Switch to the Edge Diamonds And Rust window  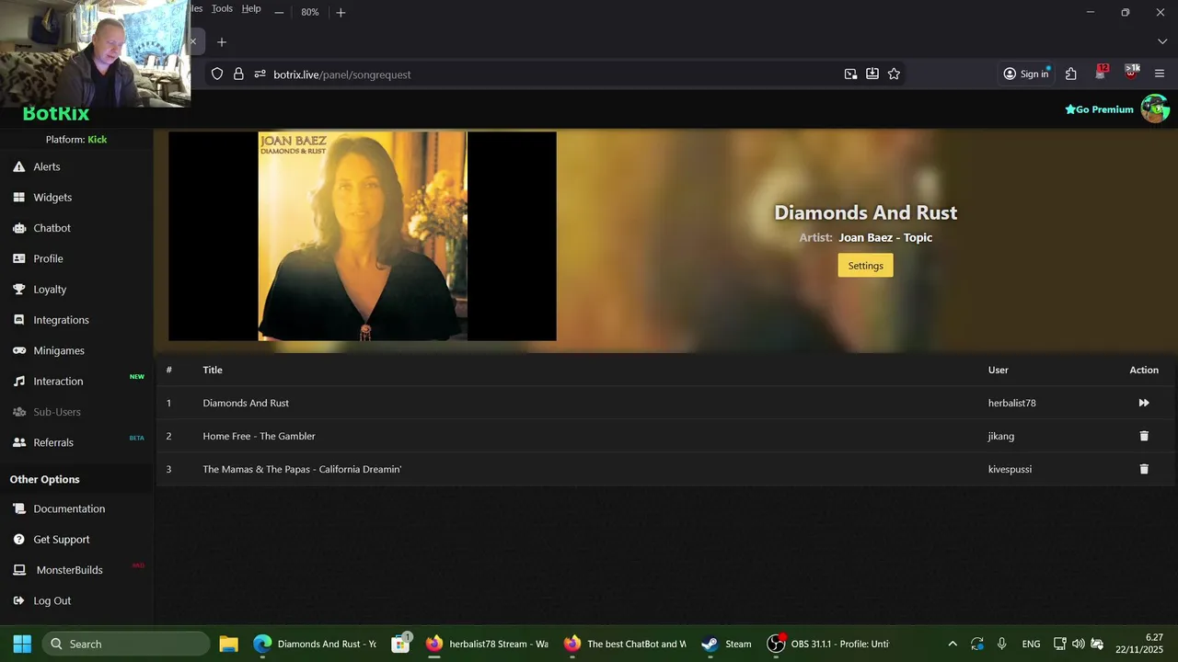tap(315, 644)
